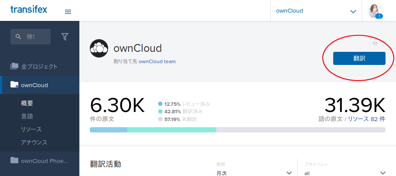The height and width of the screenshot is (176, 396).
Task: Expand the ownCloud organization dropdown
Action: pyautogui.click(x=316, y=11)
